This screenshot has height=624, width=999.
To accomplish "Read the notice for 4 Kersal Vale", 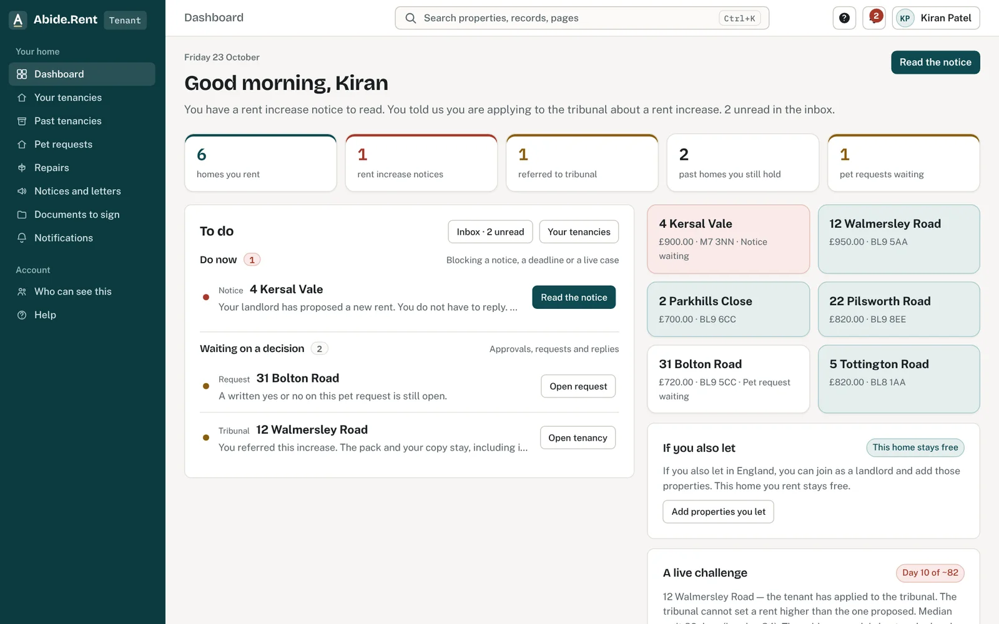I will pyautogui.click(x=574, y=298).
